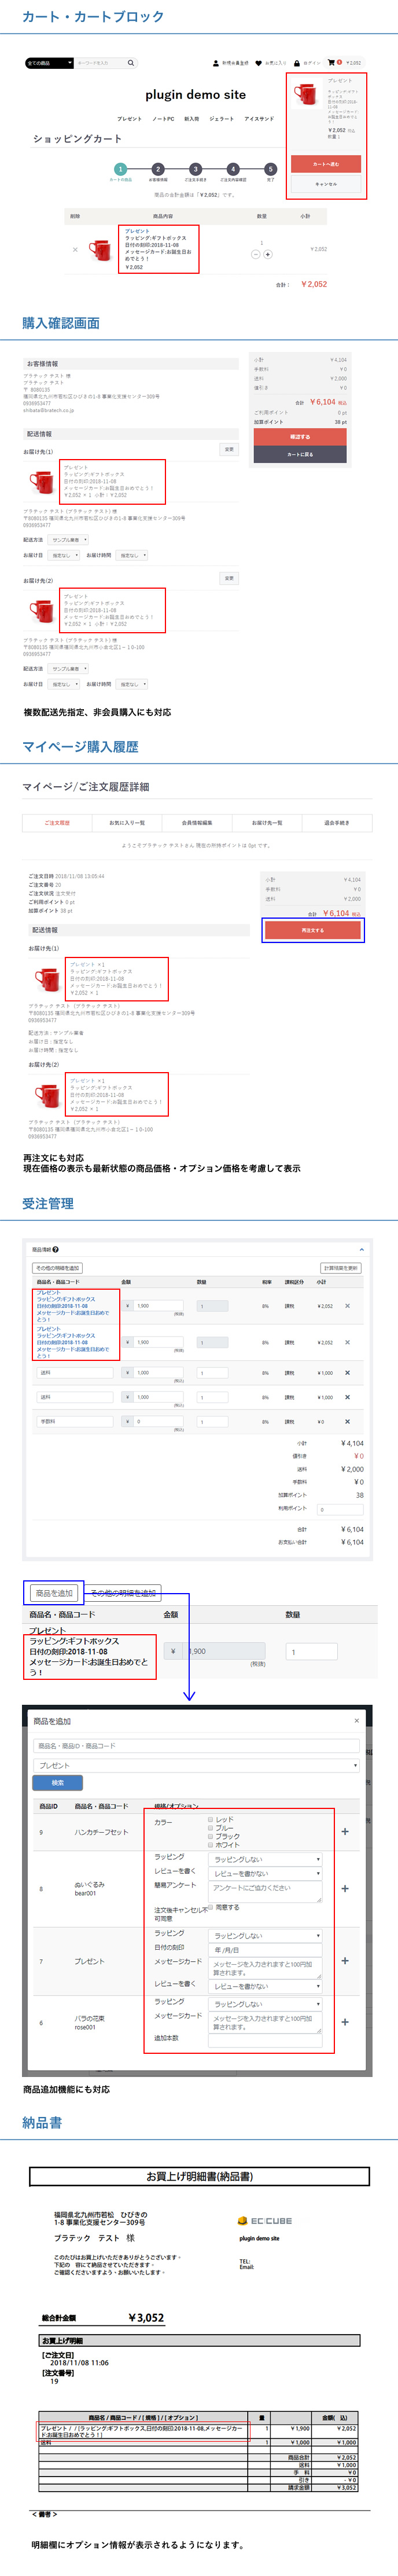The image size is (398, 2576).
Task: Click the header keyword search field
Action: tap(100, 63)
